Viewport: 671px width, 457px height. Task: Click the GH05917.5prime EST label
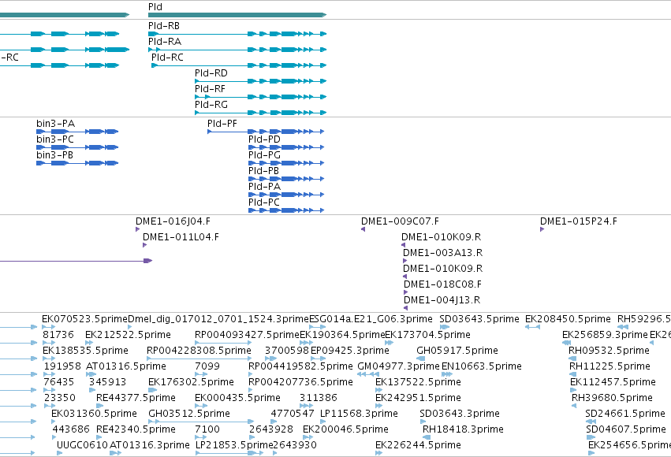457,351
